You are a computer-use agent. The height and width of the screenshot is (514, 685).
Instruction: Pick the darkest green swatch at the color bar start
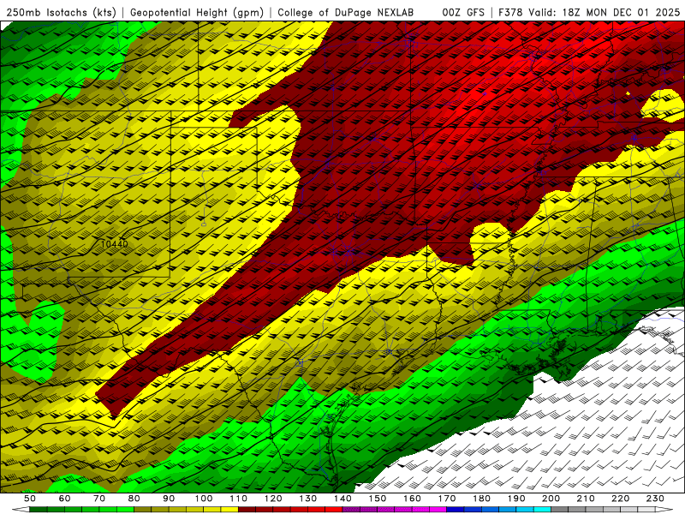click(39, 510)
